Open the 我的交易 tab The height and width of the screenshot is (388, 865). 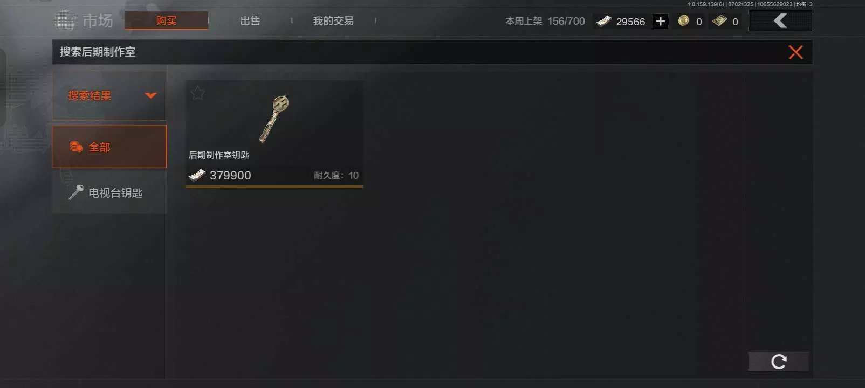tap(333, 20)
